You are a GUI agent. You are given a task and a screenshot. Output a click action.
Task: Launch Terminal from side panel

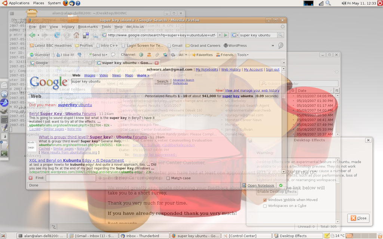click(x=4, y=153)
